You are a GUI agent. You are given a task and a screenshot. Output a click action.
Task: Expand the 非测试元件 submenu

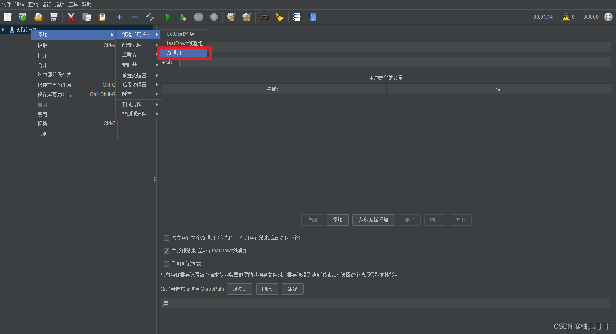pos(139,114)
